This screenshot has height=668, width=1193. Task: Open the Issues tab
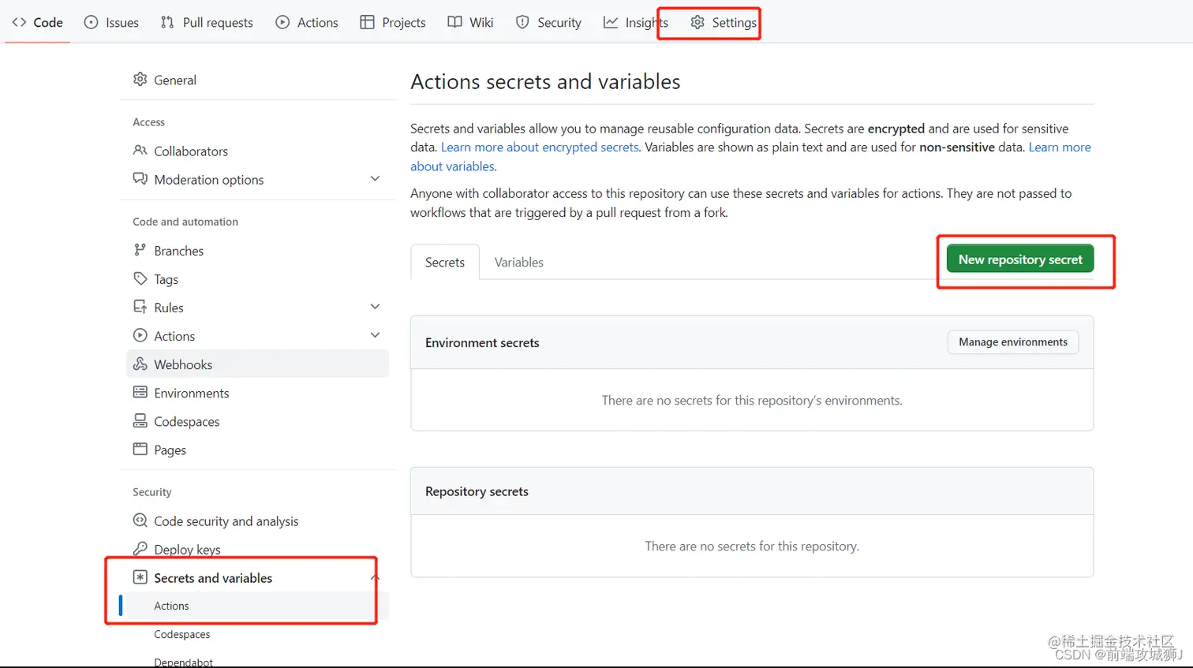coord(112,23)
